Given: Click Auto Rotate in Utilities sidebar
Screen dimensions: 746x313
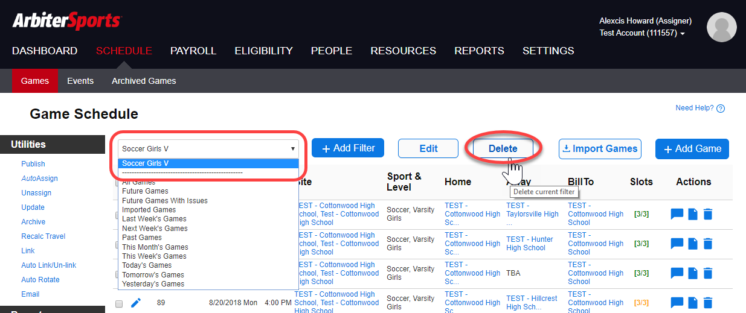Looking at the screenshot, I should 40,280.
